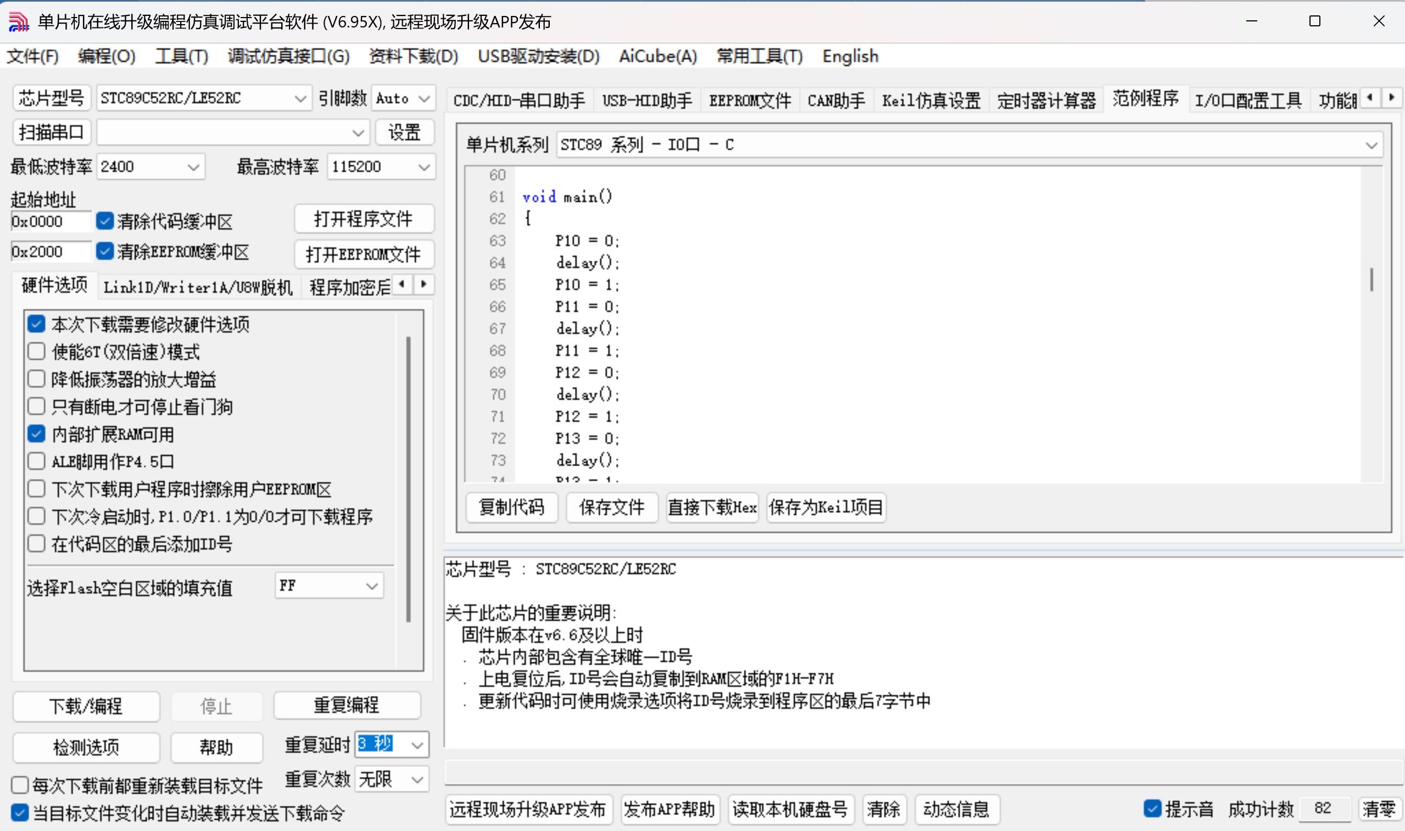This screenshot has width=1405, height=831.
Task: Open 重复次数 无限 dropdown
Action: pos(392,779)
